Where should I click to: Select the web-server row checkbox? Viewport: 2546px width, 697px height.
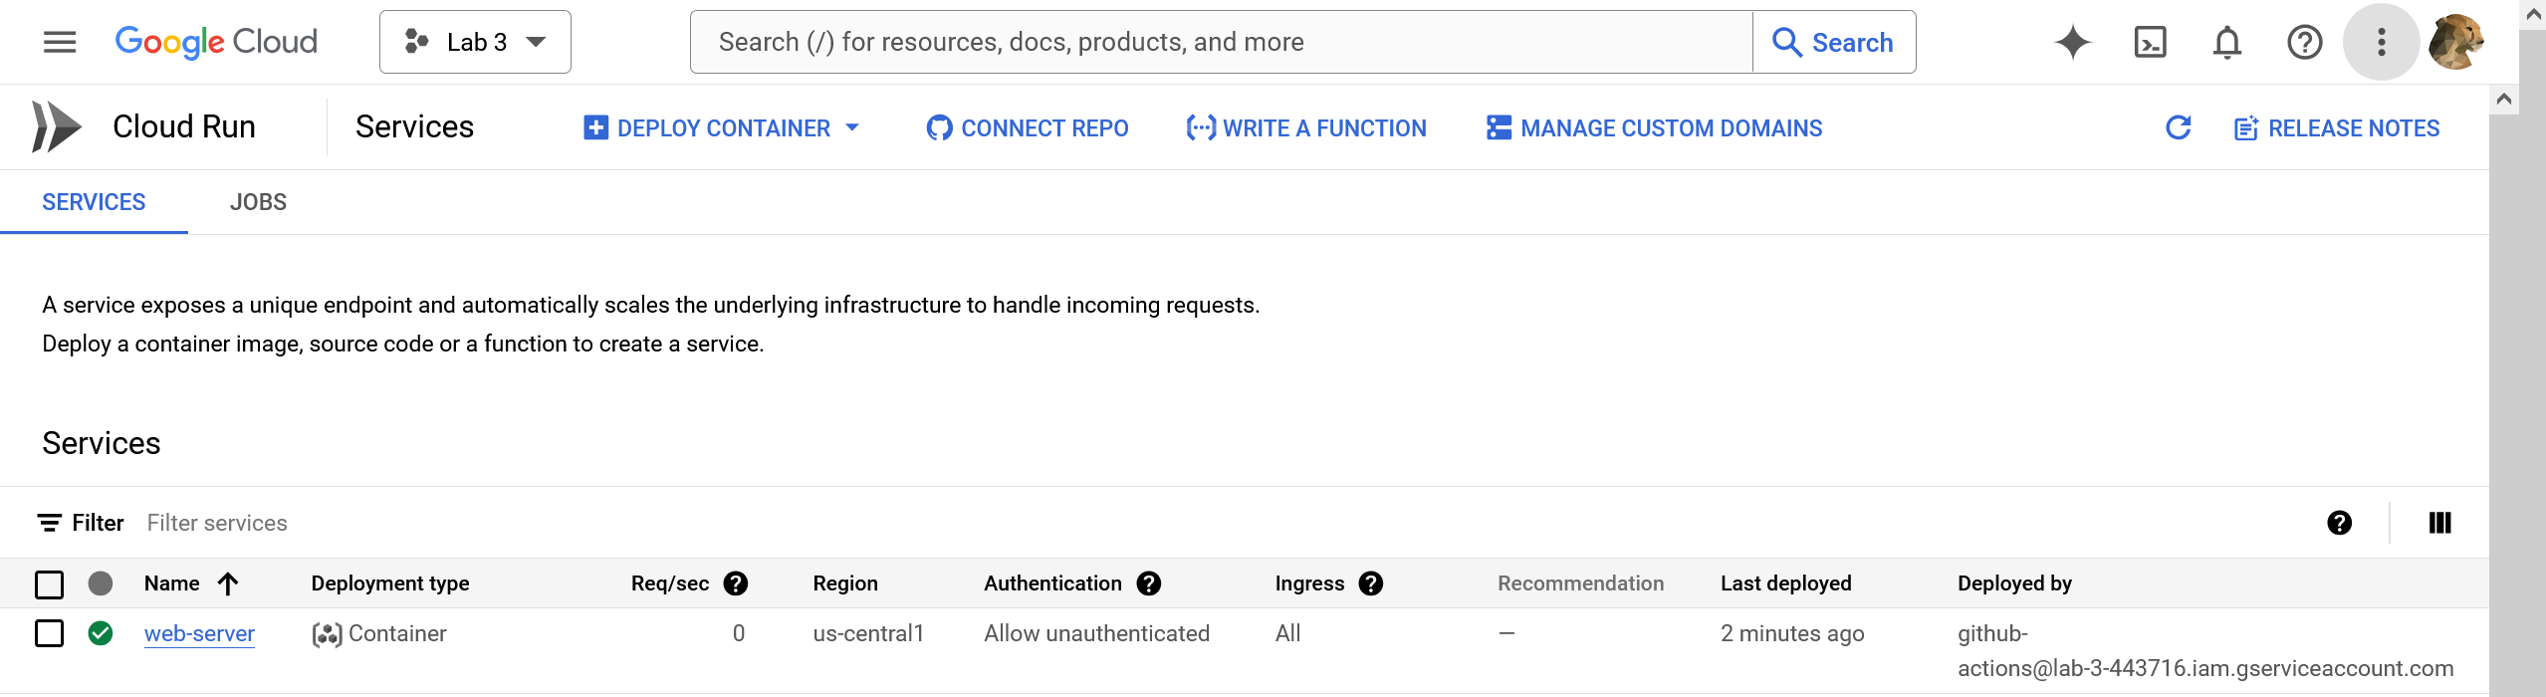[x=49, y=633]
